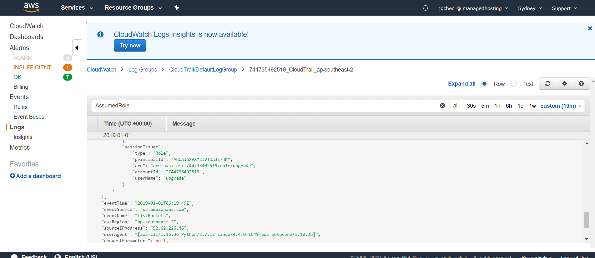Open the ALARM state filter in the sidebar
The height and width of the screenshot is (258, 595).
(x=23, y=58)
